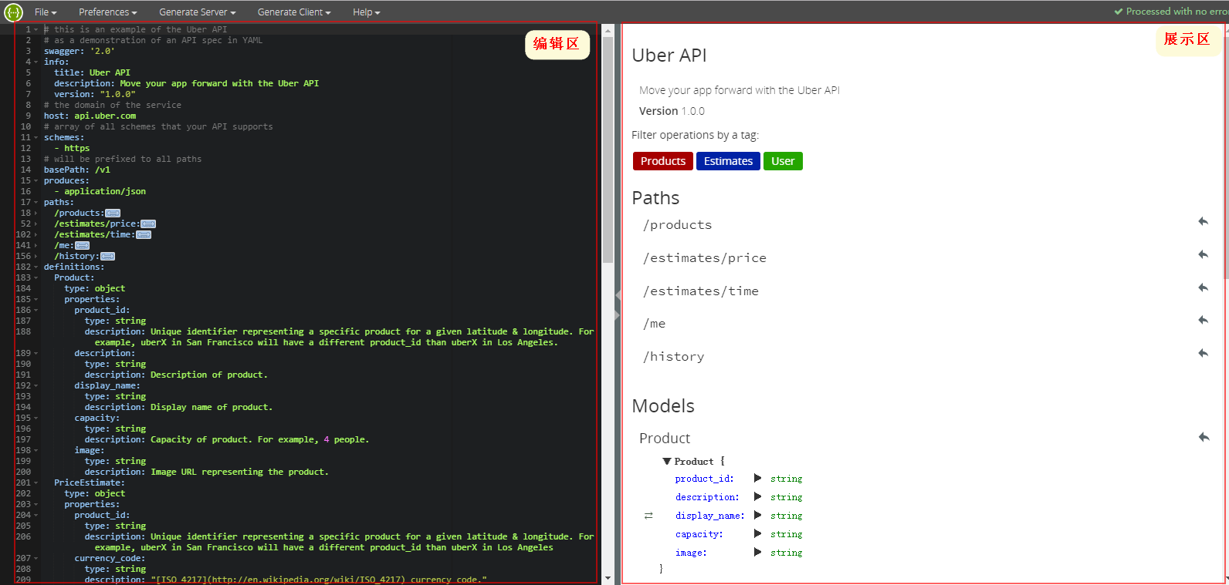Viewport: 1229px width, 585px height.
Task: Click the green checkmark status icon
Action: click(1119, 12)
